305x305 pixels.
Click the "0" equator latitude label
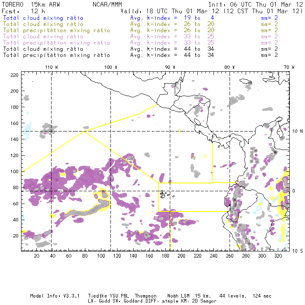(293, 191)
